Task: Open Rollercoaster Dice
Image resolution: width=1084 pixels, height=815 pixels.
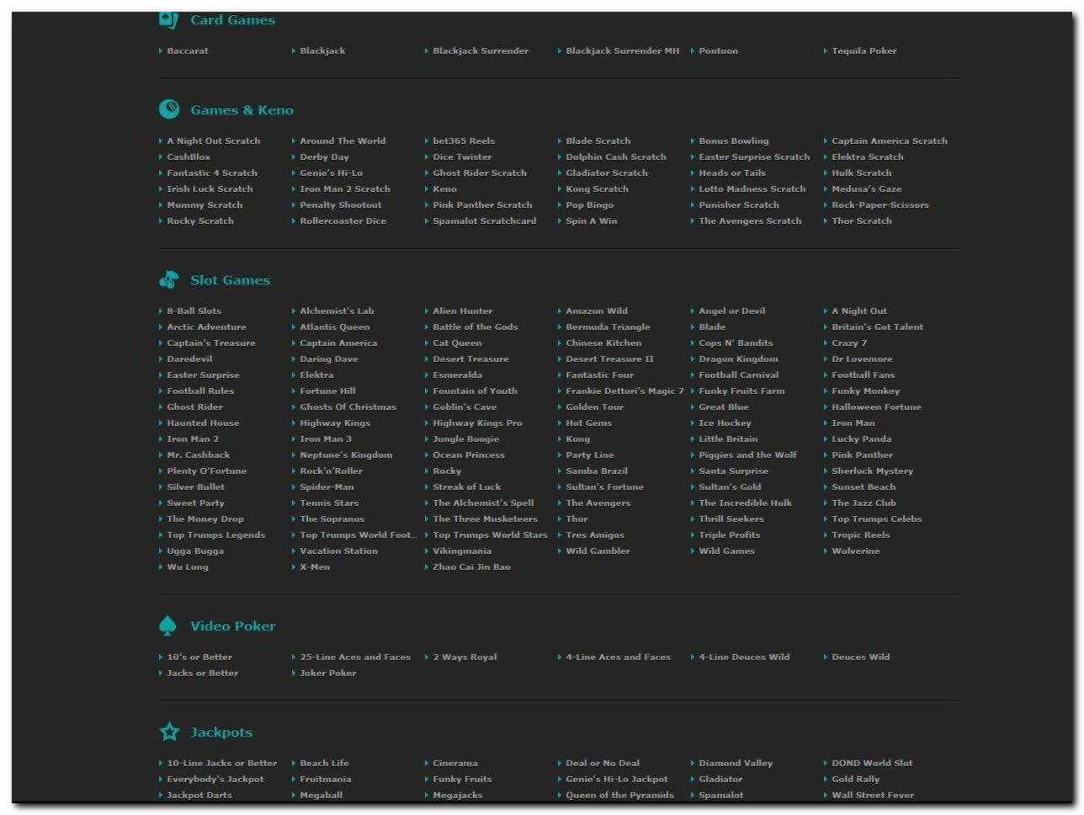Action: 343,221
